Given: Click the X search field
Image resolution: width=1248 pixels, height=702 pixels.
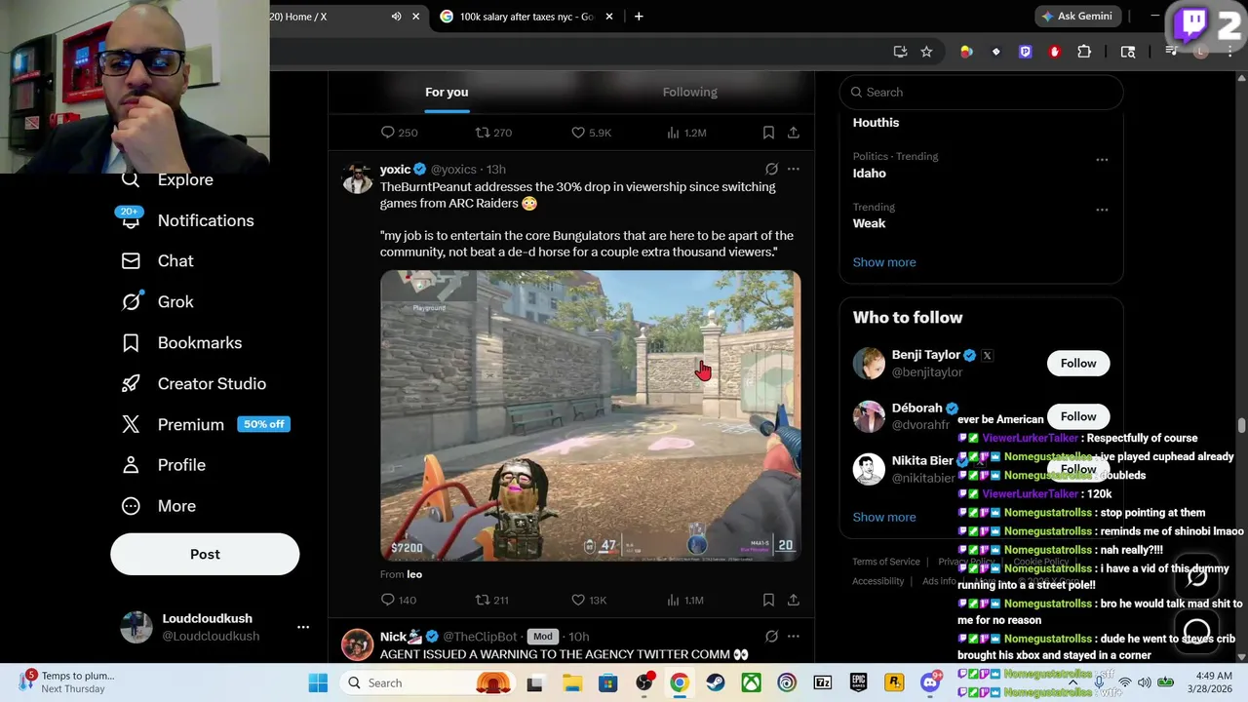Looking at the screenshot, I should point(981,92).
